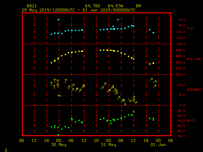Image resolution: width=203 pixels, height=152 pixels.
Task: Click the latitude value 64.78S
Action: click(92, 6)
